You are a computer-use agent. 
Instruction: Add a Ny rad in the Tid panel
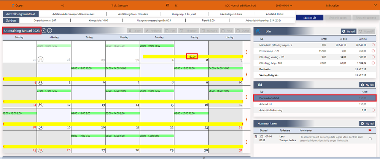click(367, 85)
